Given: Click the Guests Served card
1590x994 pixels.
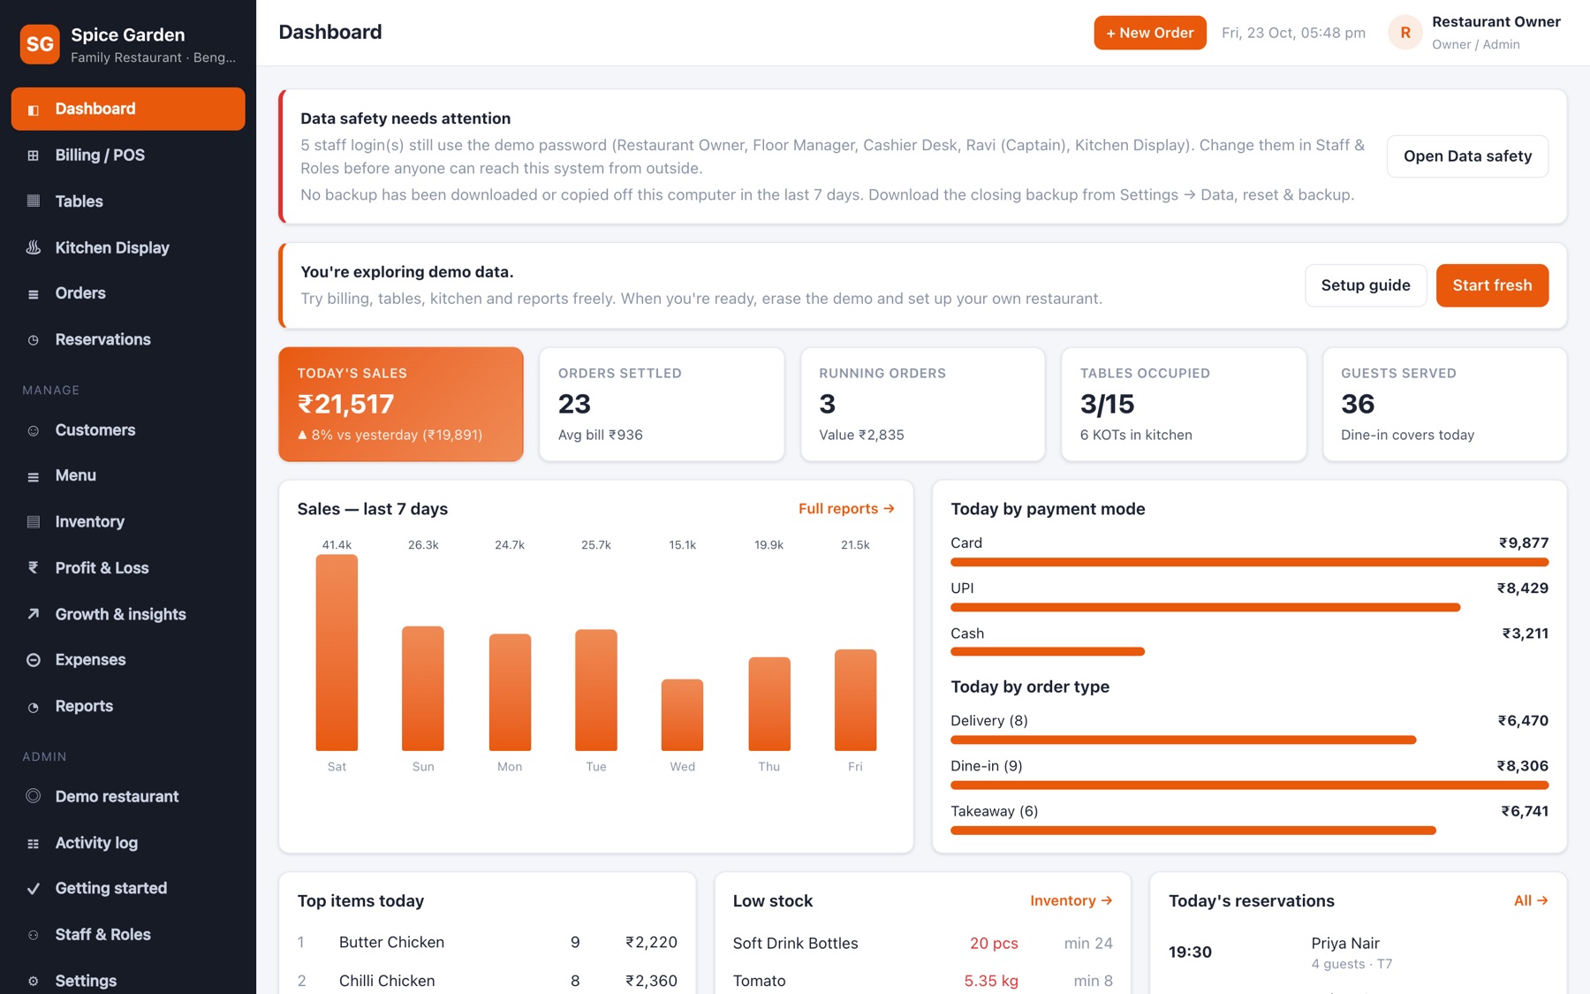Looking at the screenshot, I should point(1445,404).
